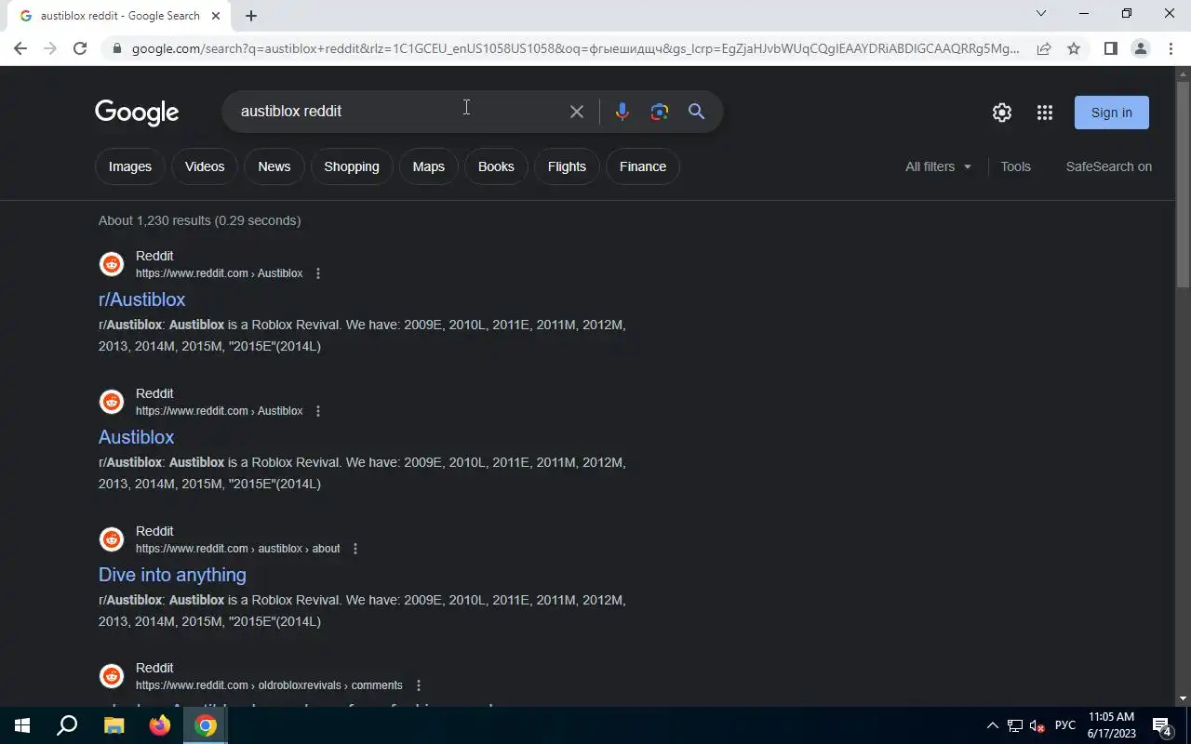Open Austiblox result link
This screenshot has height=744, width=1191.
click(137, 437)
